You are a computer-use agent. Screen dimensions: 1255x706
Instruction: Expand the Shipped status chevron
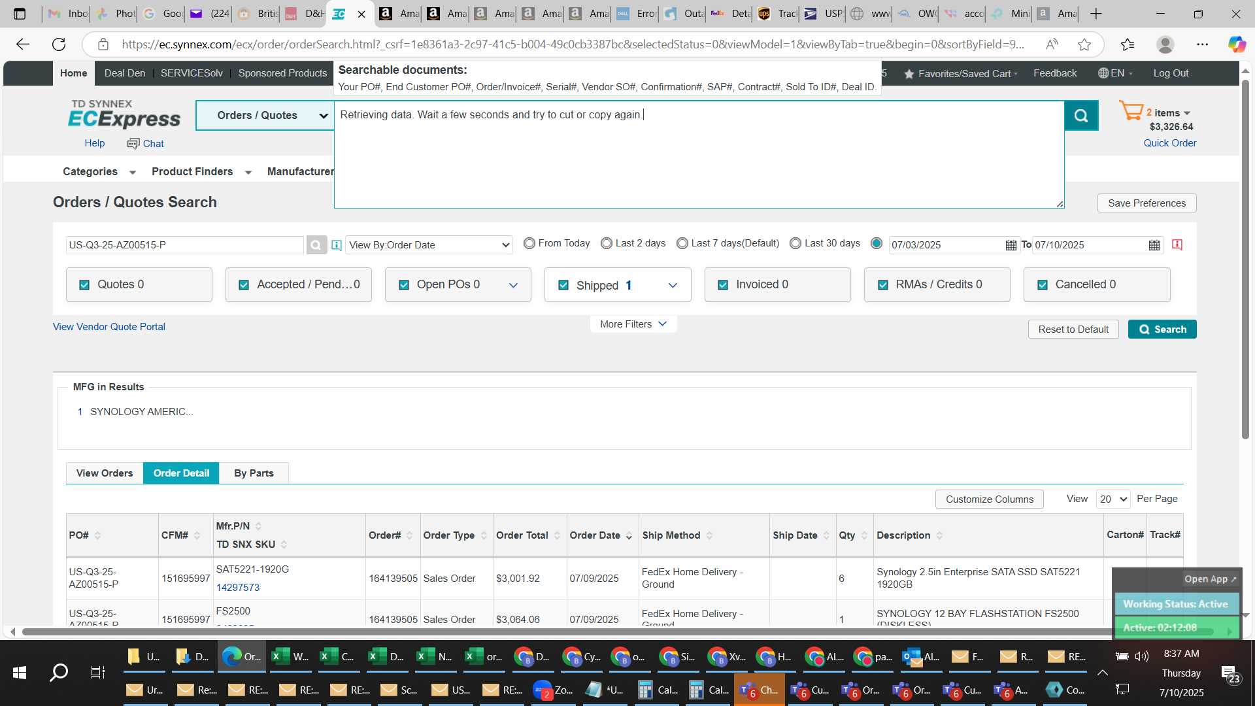(673, 285)
